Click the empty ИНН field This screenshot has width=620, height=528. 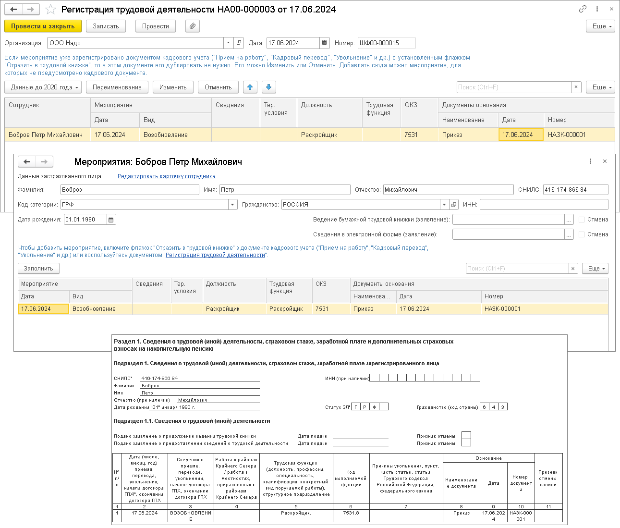[x=544, y=205]
